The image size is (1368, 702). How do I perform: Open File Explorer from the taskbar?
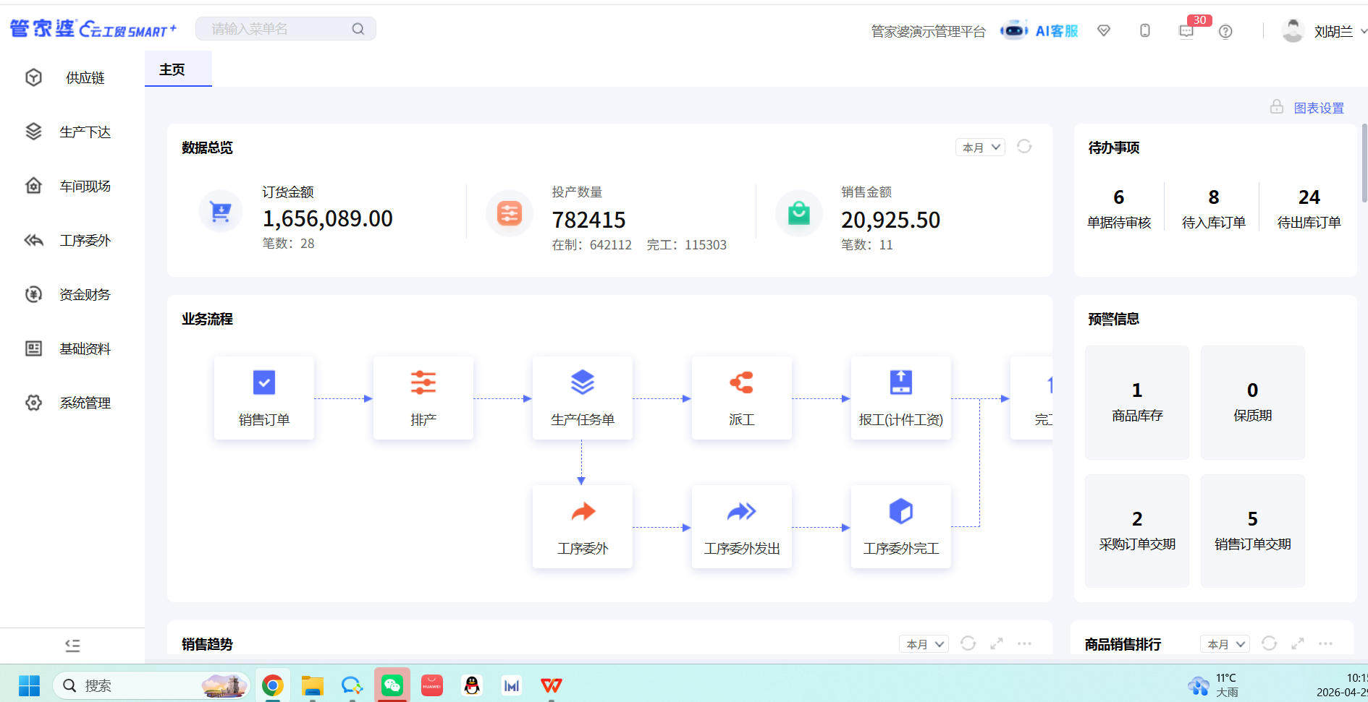click(313, 685)
